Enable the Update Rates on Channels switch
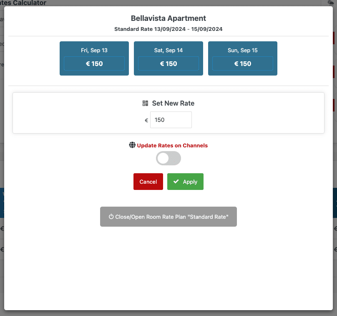 coord(168,158)
